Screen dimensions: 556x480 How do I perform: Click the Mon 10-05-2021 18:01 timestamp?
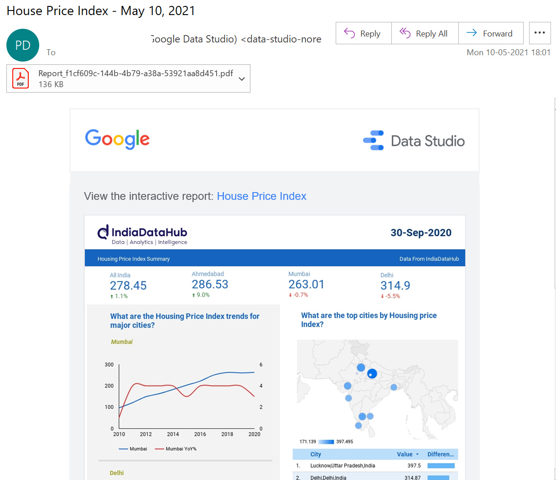509,52
